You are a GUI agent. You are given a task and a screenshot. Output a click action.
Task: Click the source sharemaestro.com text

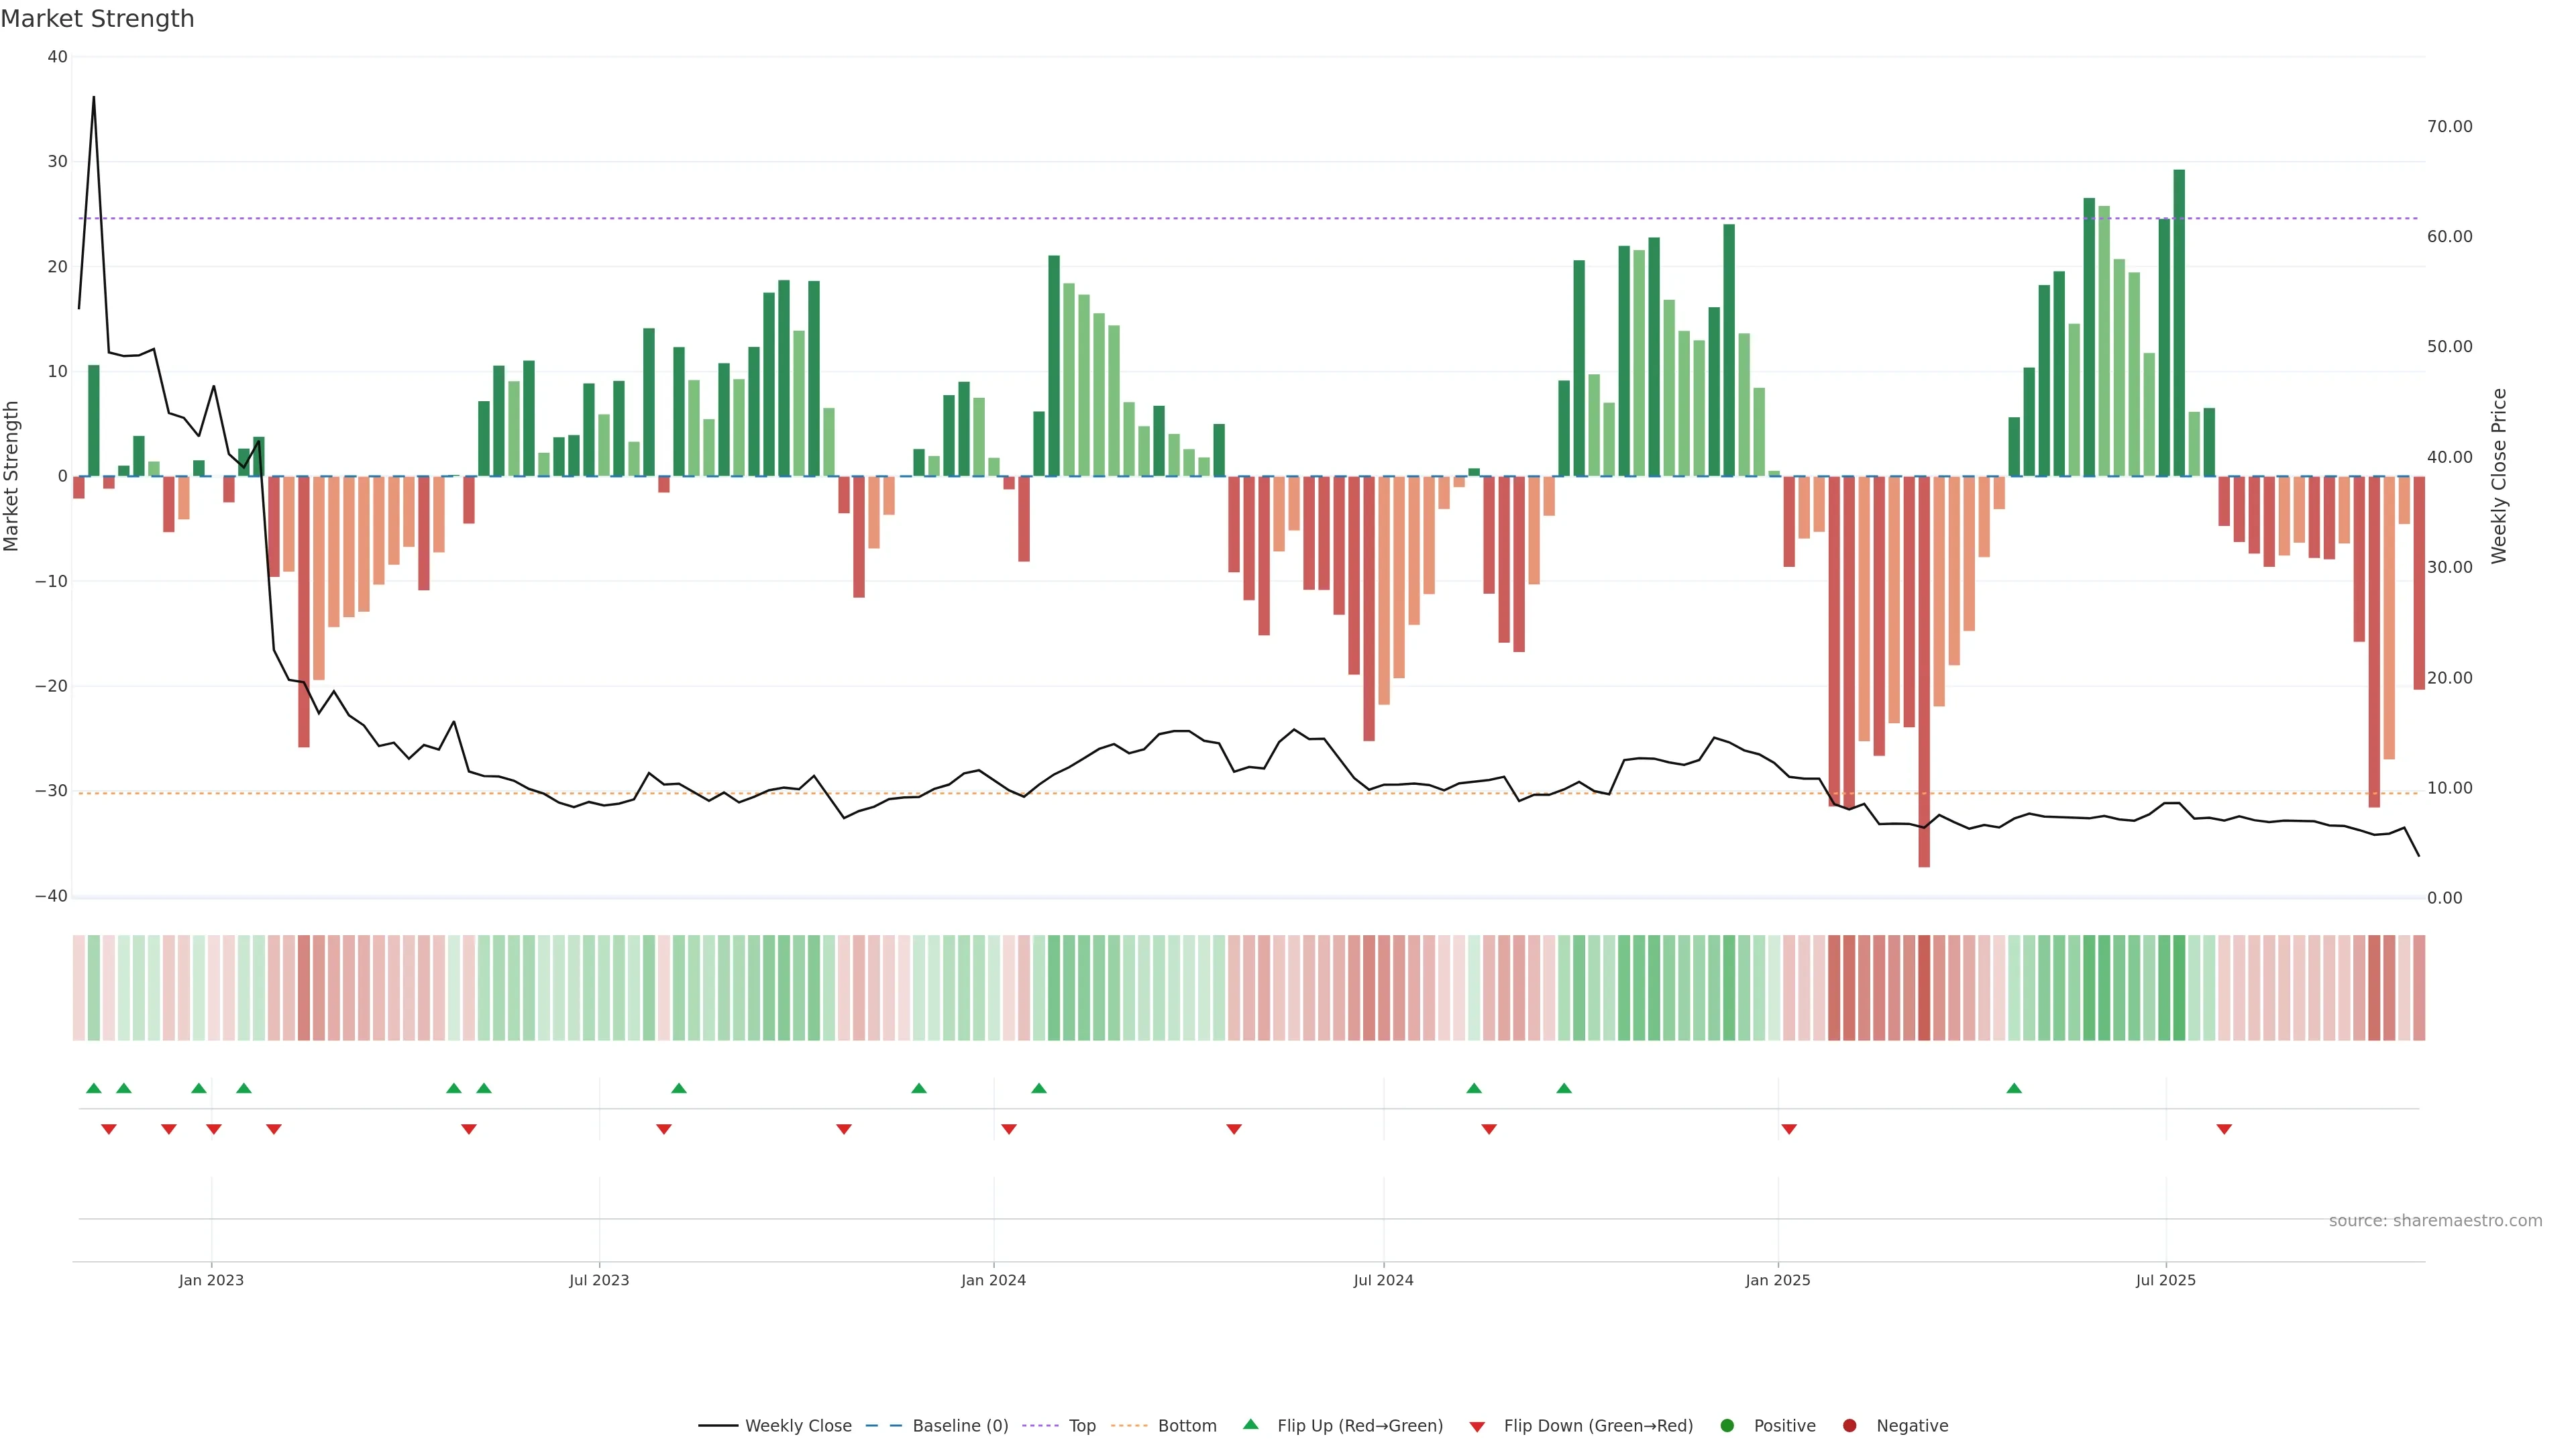(2435, 1220)
